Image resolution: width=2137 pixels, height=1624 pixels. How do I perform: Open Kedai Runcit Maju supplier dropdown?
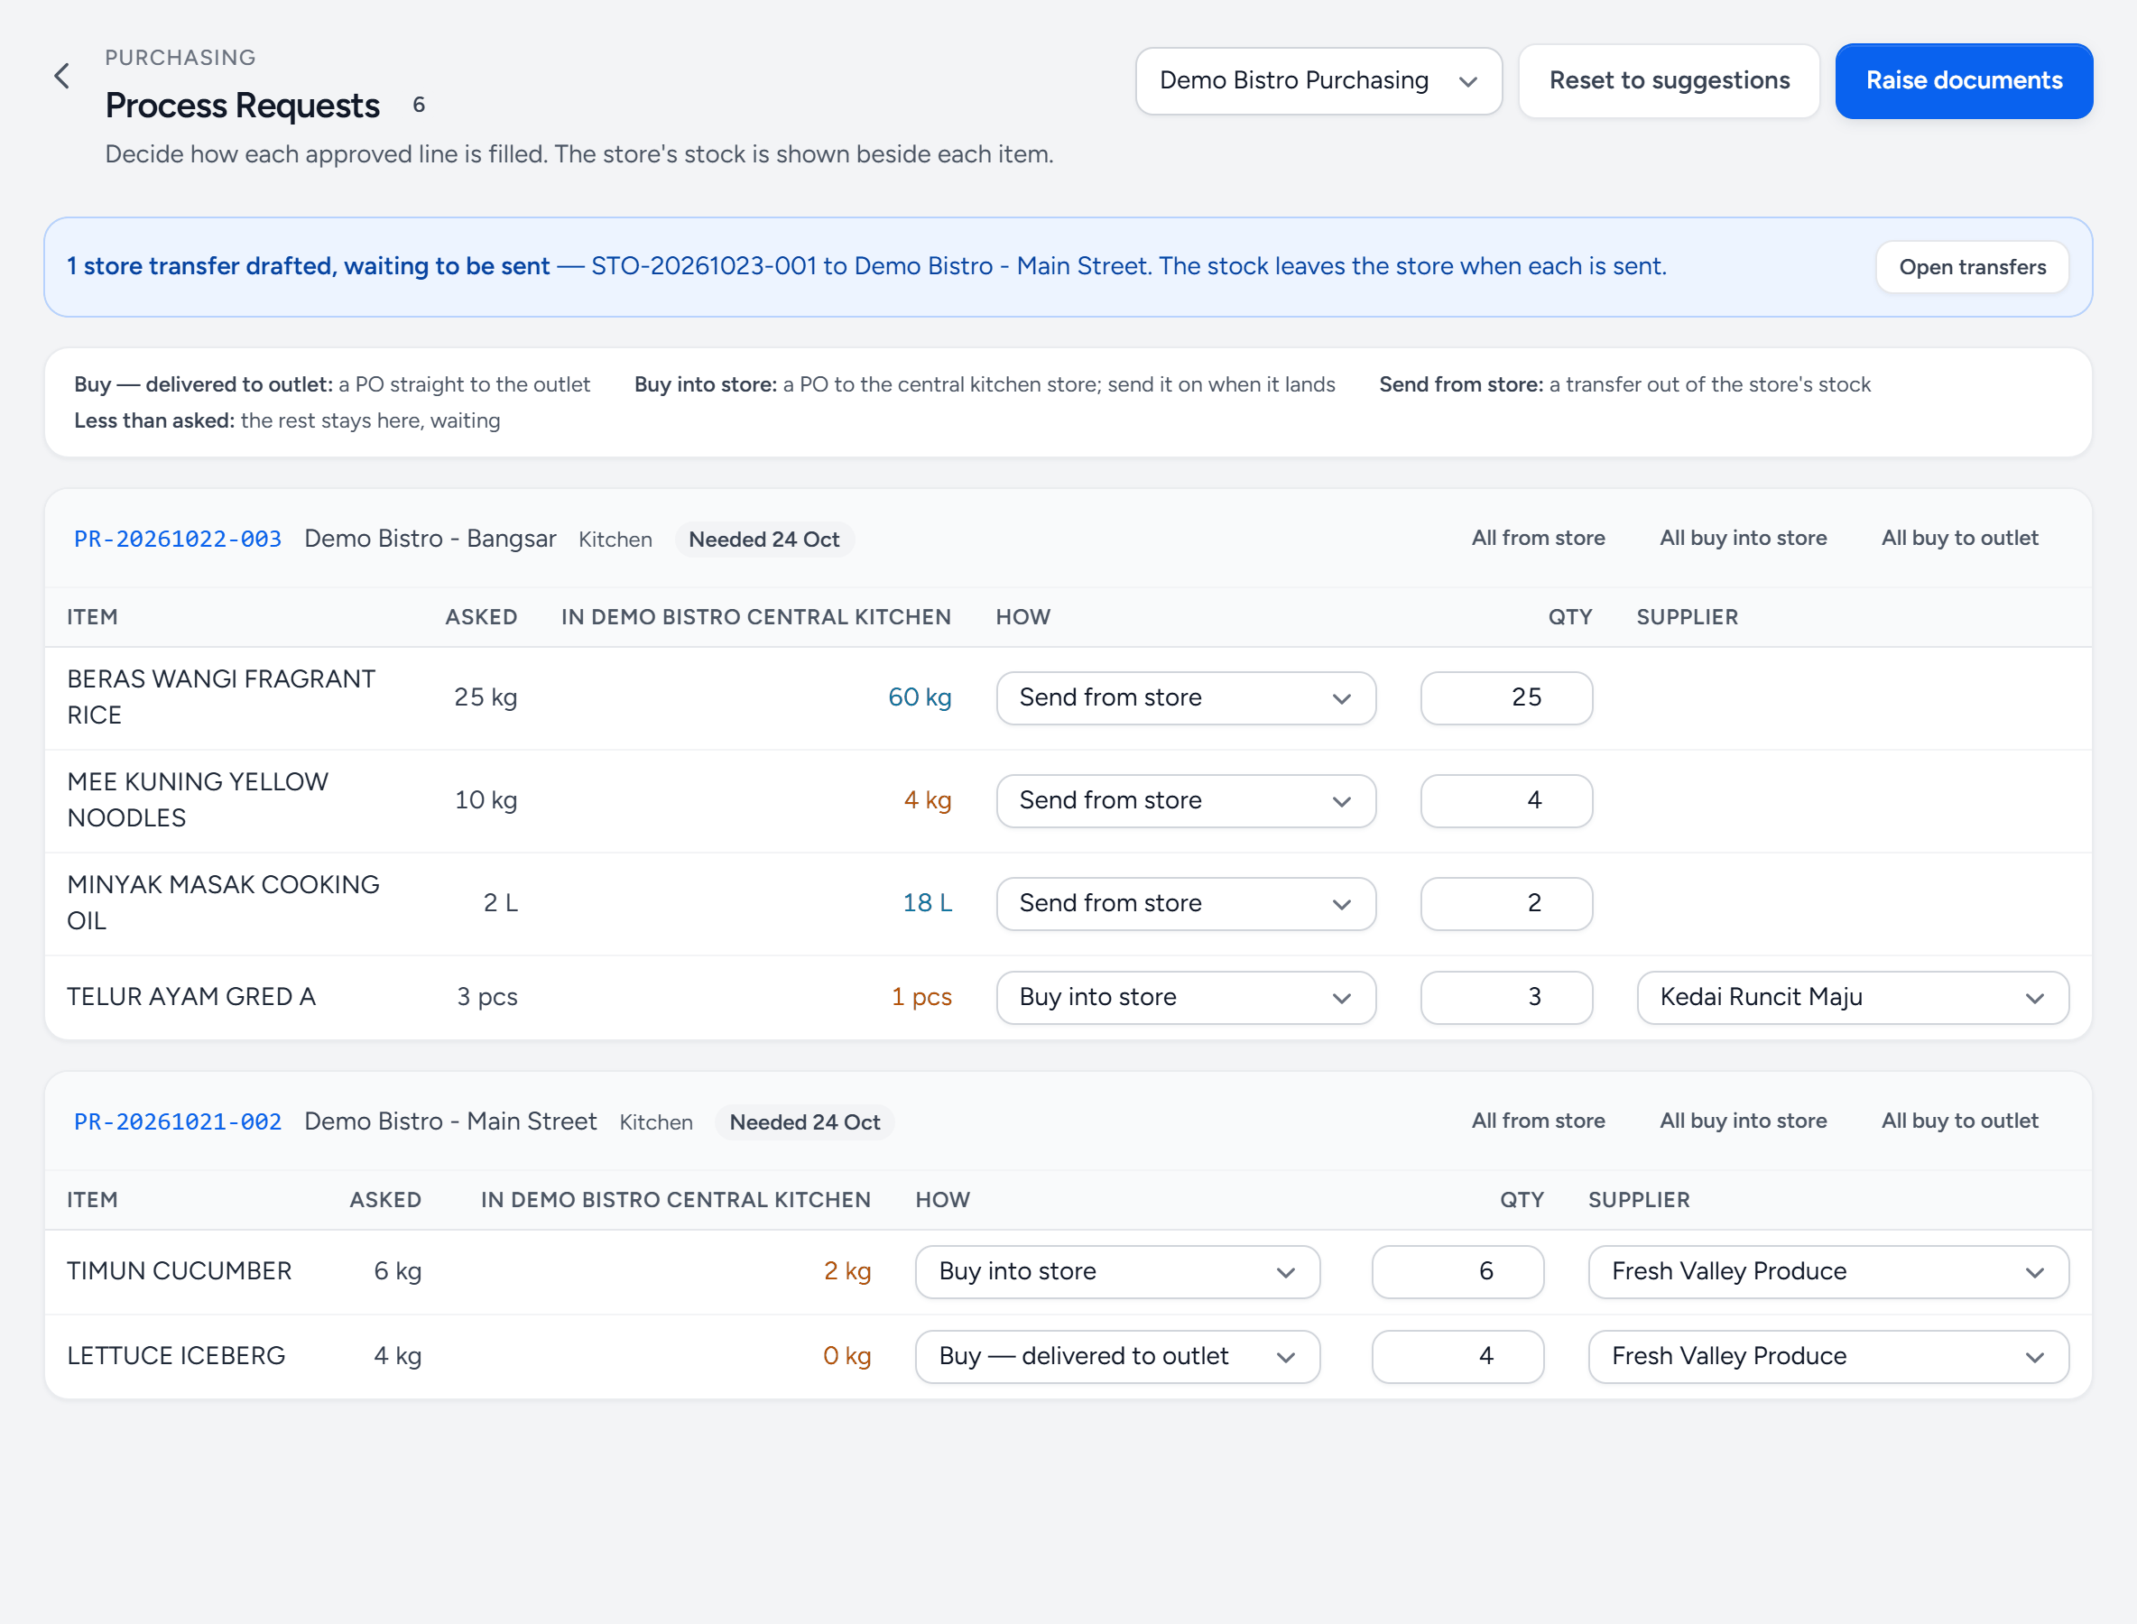click(1853, 998)
